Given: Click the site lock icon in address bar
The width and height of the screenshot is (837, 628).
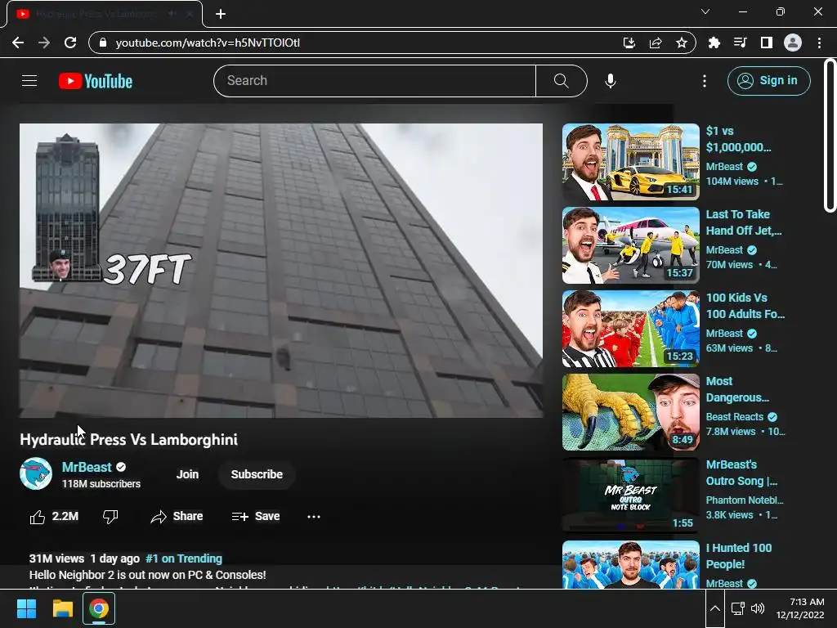Looking at the screenshot, I should coord(103,43).
